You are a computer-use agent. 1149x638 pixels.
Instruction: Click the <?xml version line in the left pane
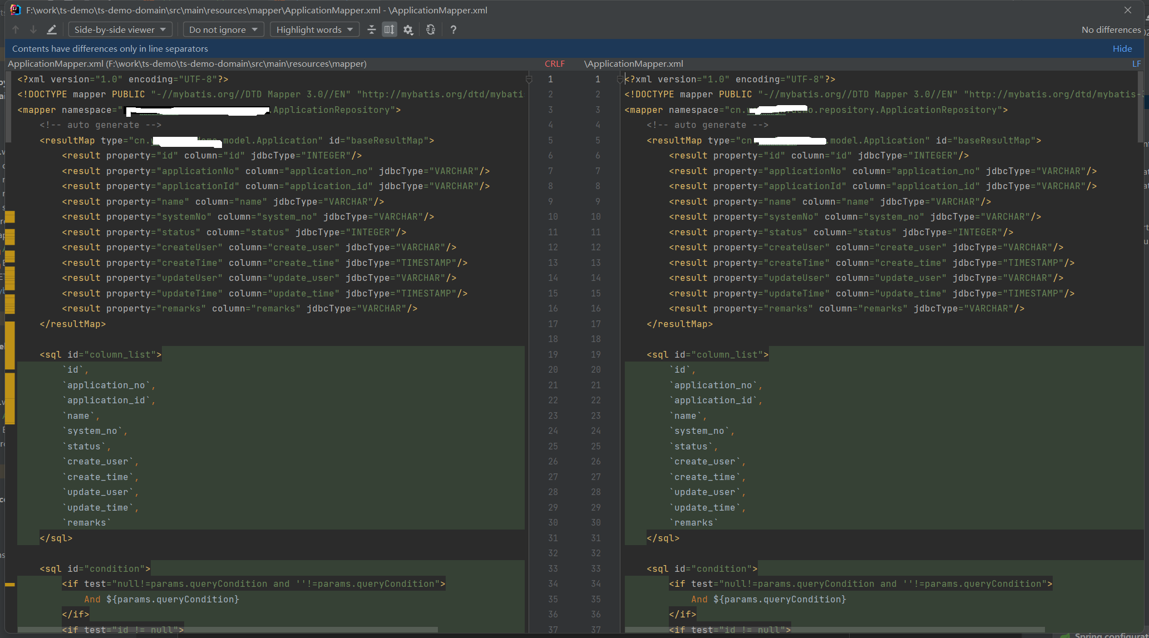coord(123,79)
